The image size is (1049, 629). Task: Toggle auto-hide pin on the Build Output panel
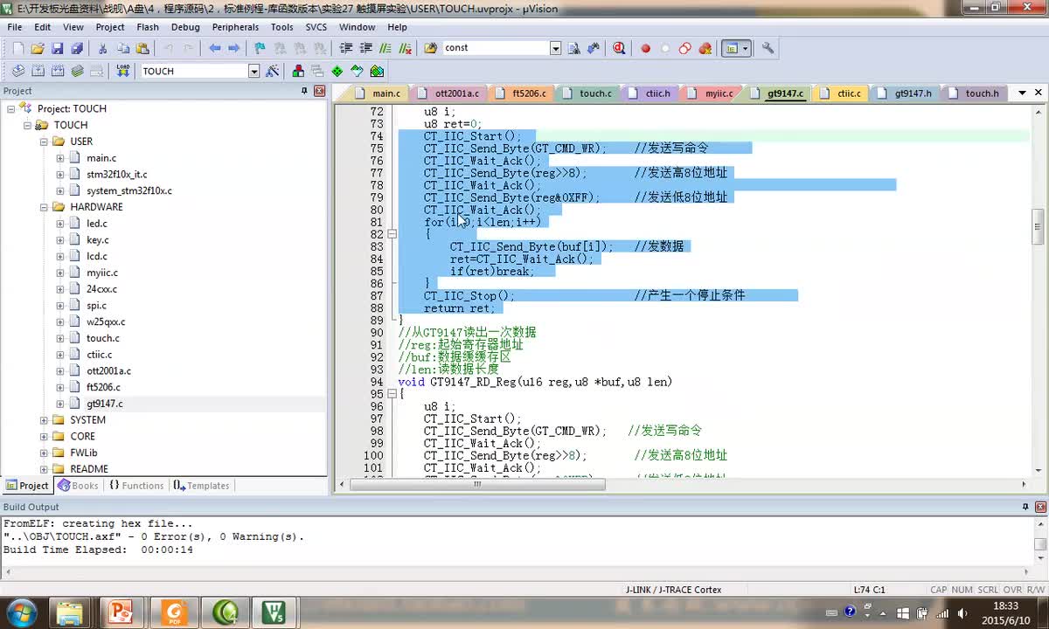pyautogui.click(x=1026, y=507)
